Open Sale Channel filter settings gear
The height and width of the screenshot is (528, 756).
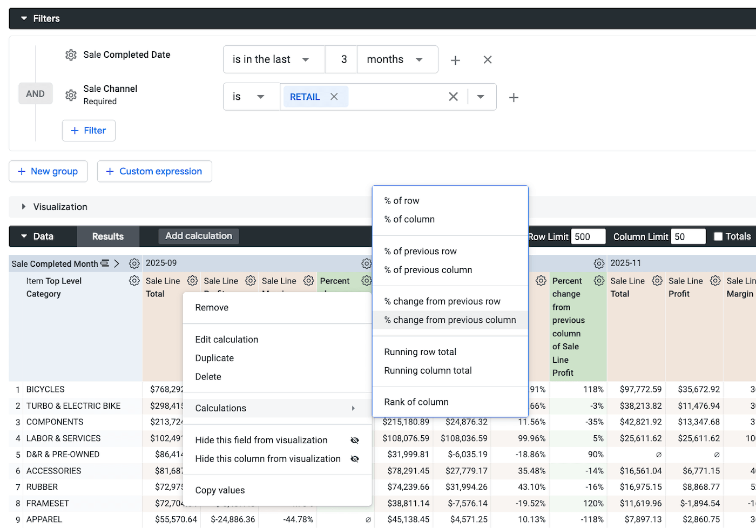tap(71, 95)
